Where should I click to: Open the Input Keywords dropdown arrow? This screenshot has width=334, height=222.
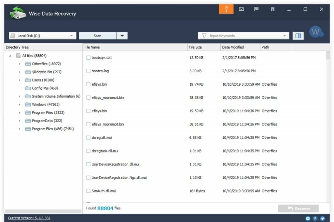(x=284, y=36)
